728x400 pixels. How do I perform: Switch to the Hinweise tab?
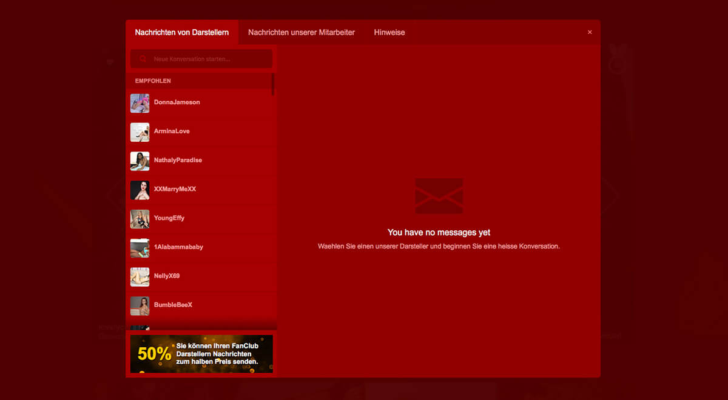coord(389,32)
